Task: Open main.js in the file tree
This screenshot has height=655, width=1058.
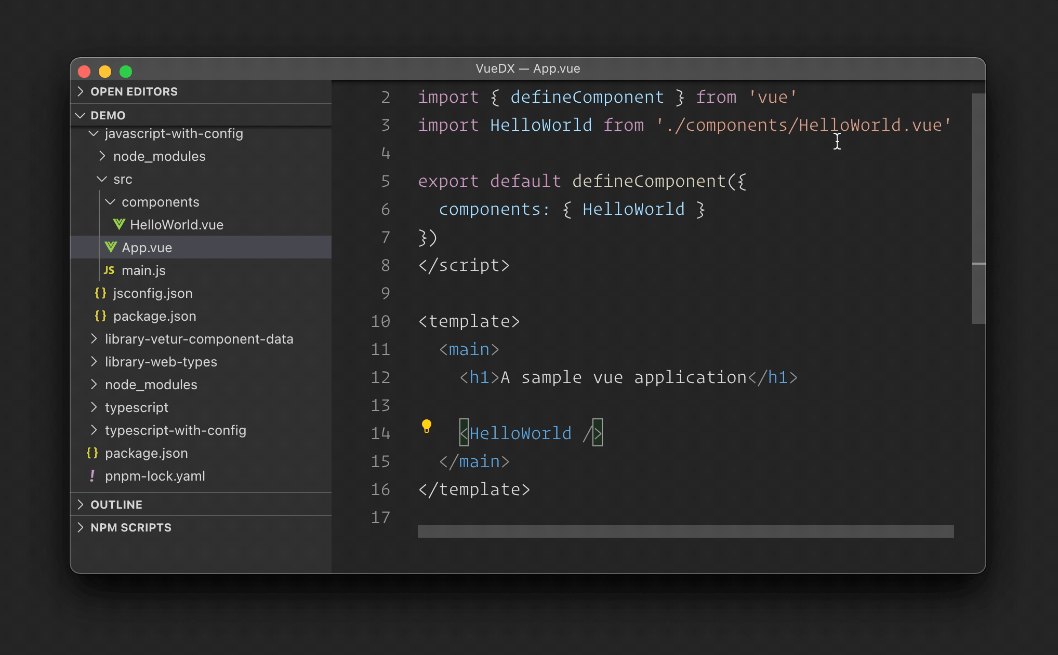Action: click(x=143, y=270)
